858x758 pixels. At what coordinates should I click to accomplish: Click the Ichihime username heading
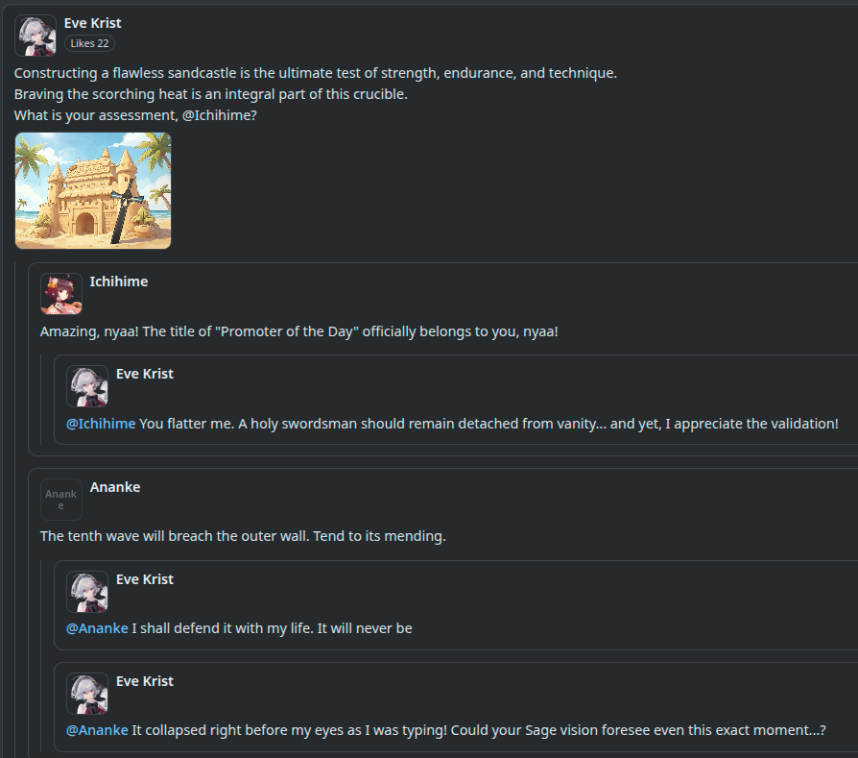pyautogui.click(x=119, y=281)
